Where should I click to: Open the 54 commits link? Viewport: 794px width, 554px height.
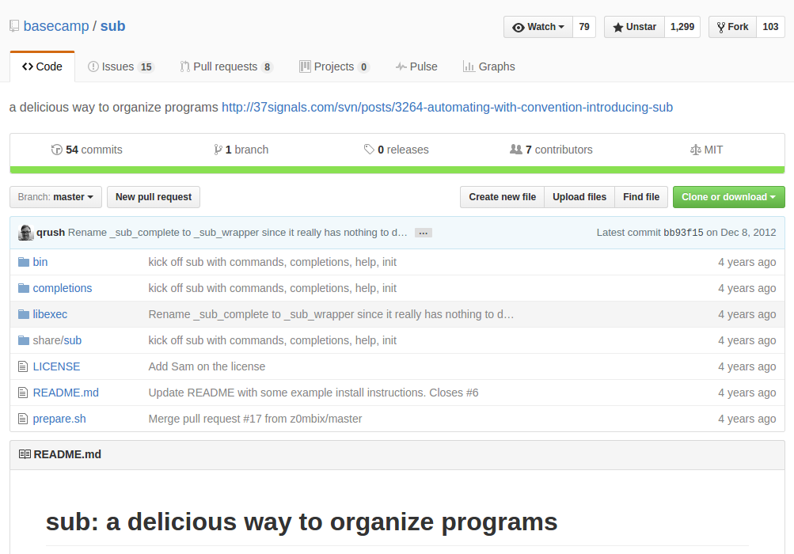[x=86, y=150]
